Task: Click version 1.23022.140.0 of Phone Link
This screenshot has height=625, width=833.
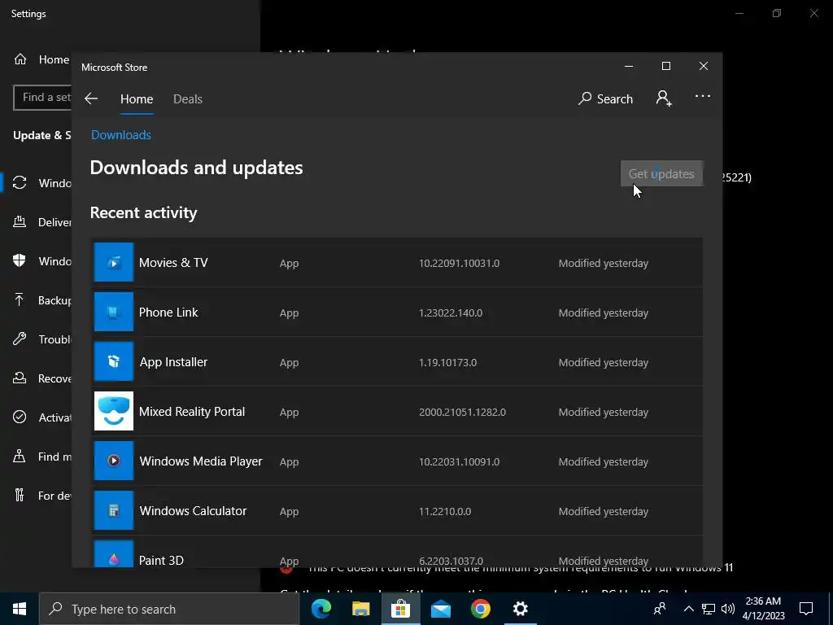Action: (x=451, y=313)
